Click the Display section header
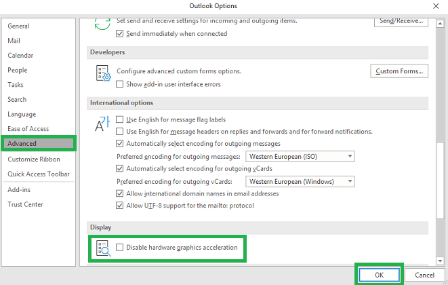 click(258, 227)
